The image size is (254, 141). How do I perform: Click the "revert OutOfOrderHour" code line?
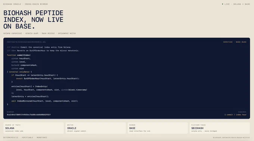(47, 78)
